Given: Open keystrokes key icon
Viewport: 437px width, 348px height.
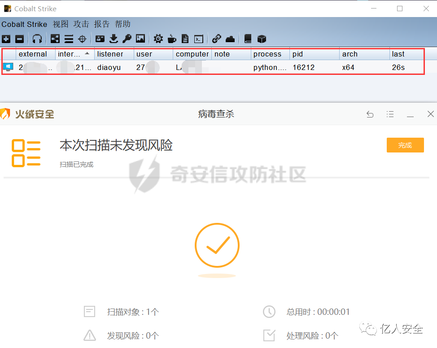Looking at the screenshot, I should coord(127,39).
